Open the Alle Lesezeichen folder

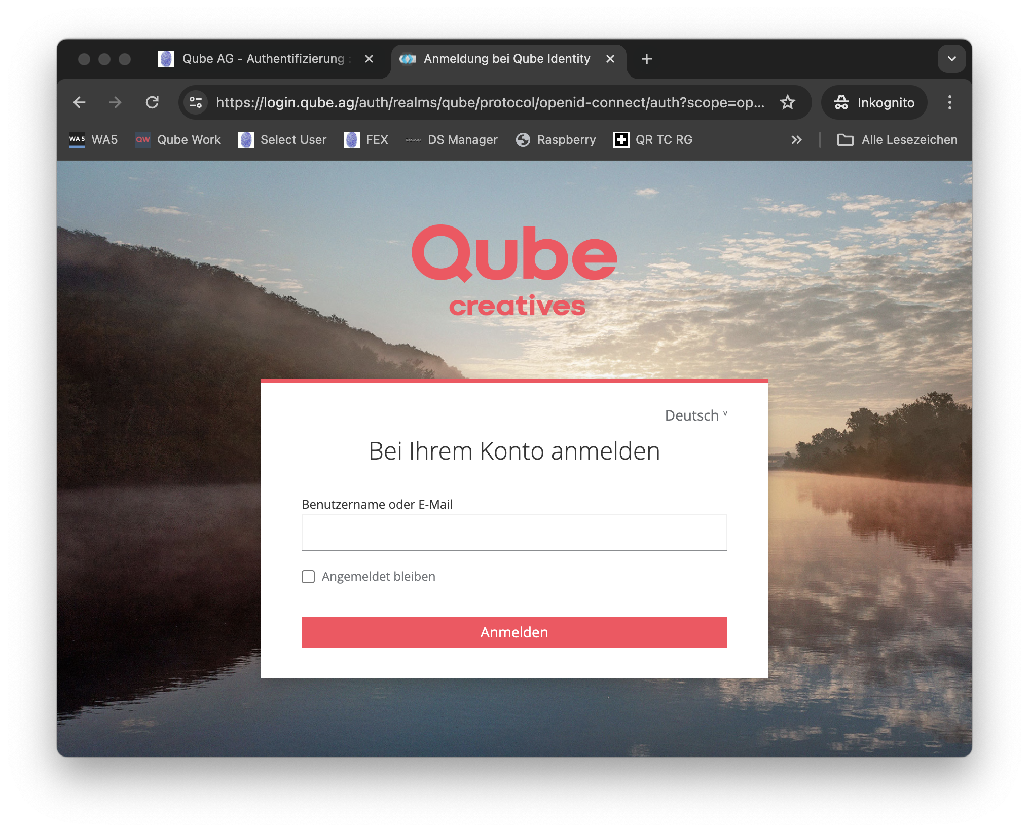click(897, 140)
